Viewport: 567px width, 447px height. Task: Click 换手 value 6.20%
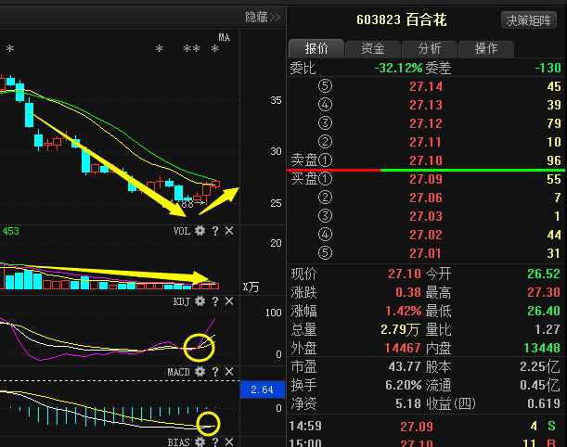point(403,385)
